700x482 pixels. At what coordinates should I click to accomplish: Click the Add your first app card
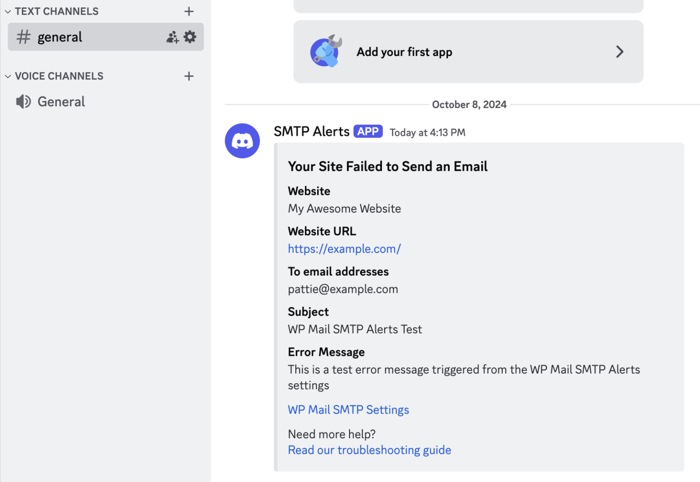[x=468, y=51]
